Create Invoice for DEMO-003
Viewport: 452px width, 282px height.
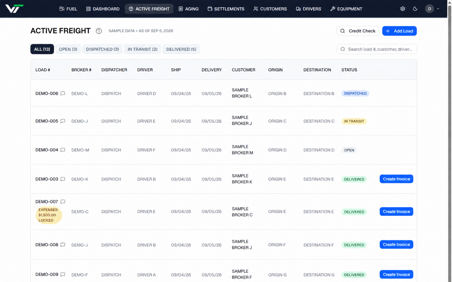pyautogui.click(x=396, y=179)
